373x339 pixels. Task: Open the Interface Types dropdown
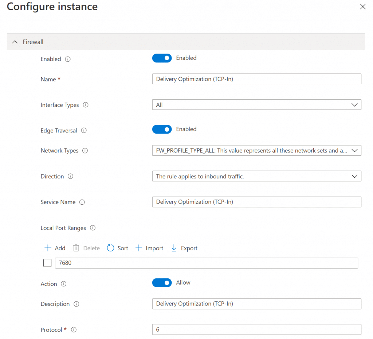[x=354, y=105]
